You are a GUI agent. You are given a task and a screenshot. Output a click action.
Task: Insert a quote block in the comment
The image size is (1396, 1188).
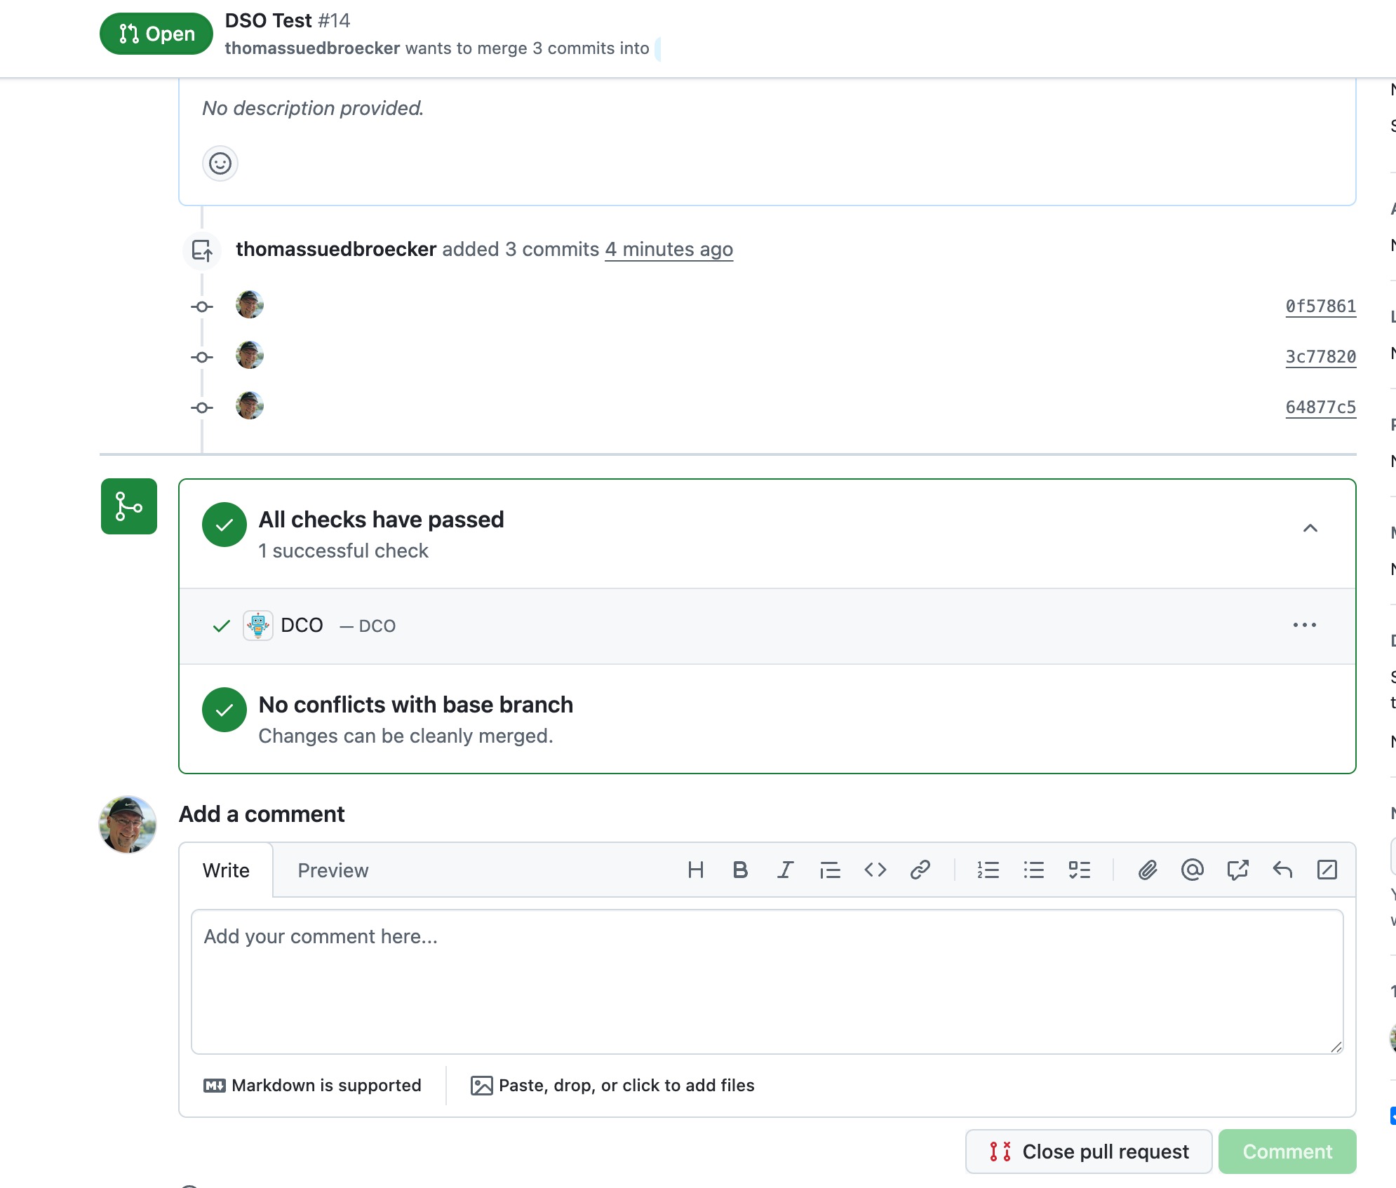click(x=830, y=870)
